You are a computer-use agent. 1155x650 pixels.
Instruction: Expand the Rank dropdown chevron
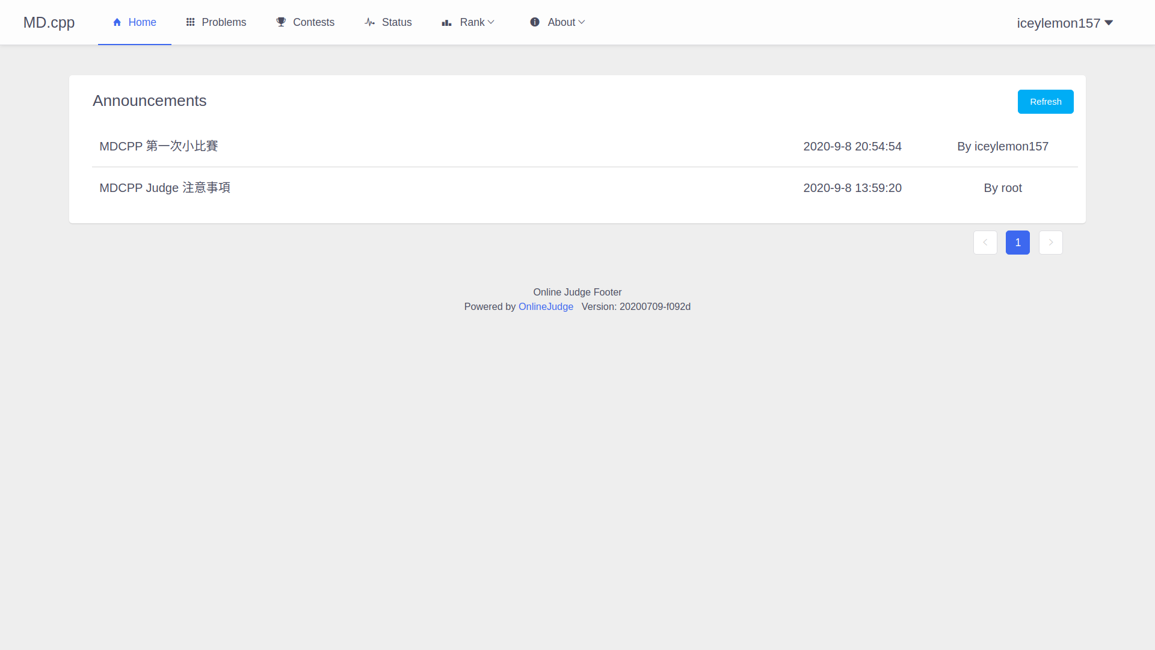pos(491,22)
